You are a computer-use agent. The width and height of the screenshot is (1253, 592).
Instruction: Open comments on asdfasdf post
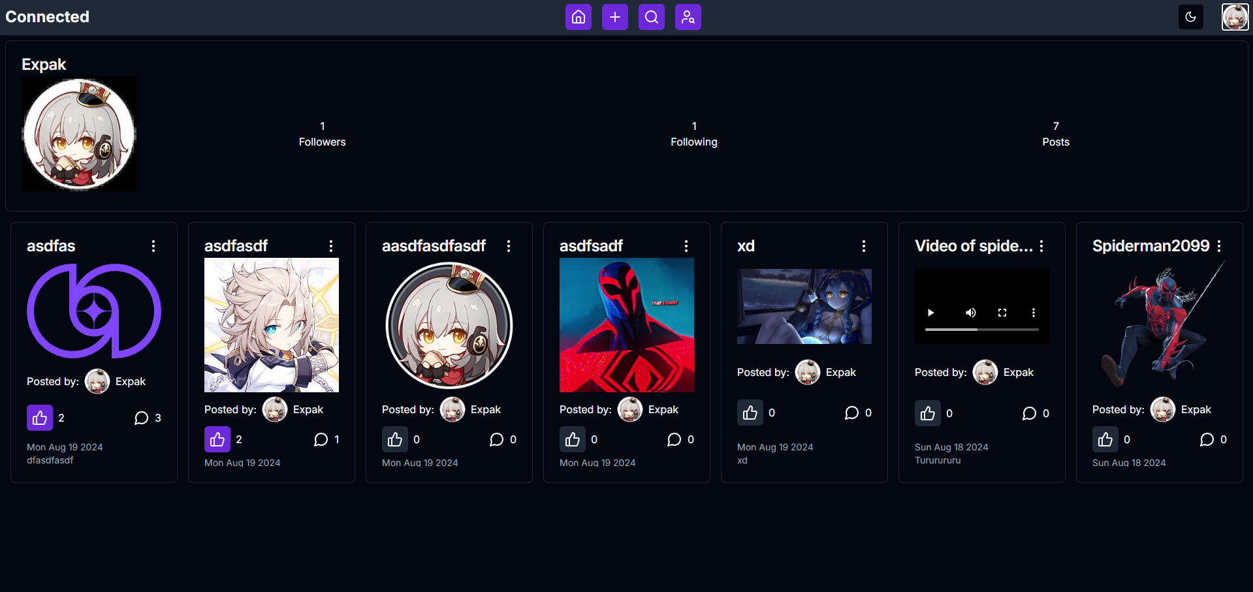[x=321, y=439]
